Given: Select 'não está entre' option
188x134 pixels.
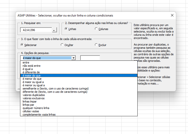Looking at the screenshot, I should (79, 66).
